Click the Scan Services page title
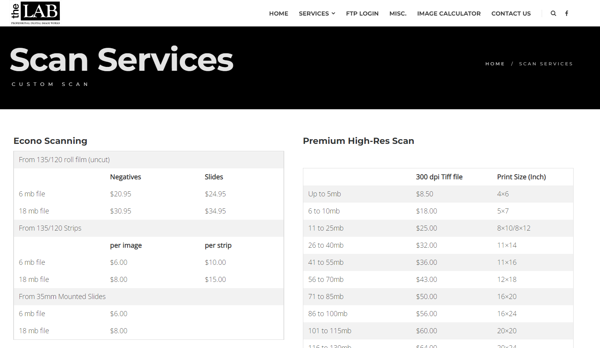This screenshot has width=600, height=348. click(x=121, y=60)
